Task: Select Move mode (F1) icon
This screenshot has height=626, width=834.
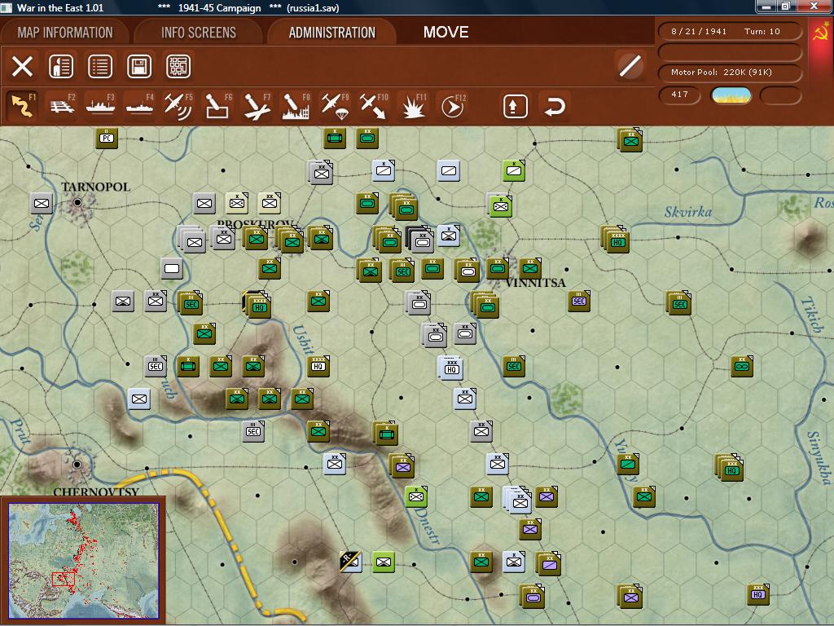Action: [x=22, y=105]
